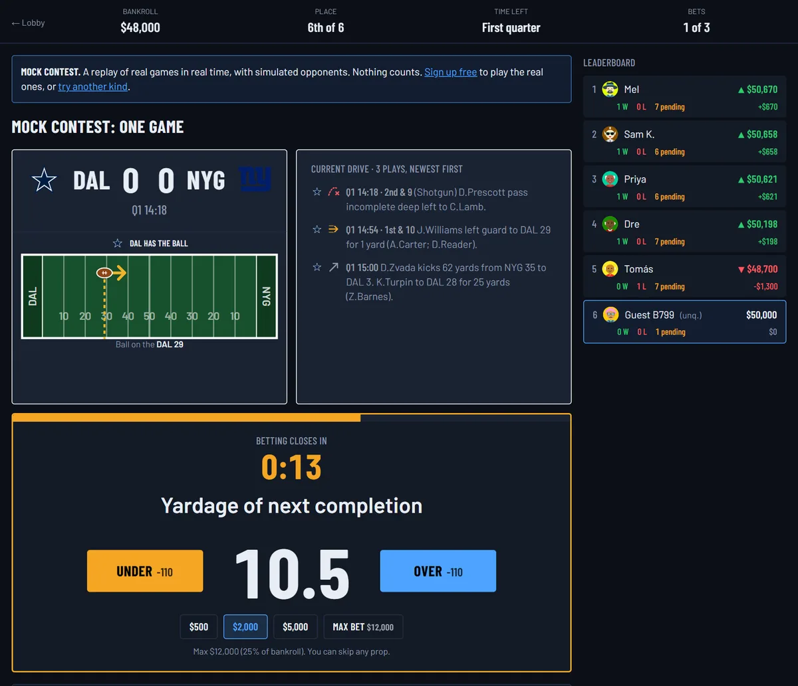798x686 pixels.
Task: Click Priya's 6 pending bets label
Action: pyautogui.click(x=670, y=197)
